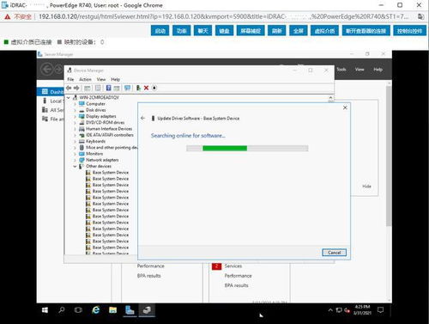The width and height of the screenshot is (429, 324).
Task: Select File services in Server Manager sidebar
Action: click(x=53, y=119)
